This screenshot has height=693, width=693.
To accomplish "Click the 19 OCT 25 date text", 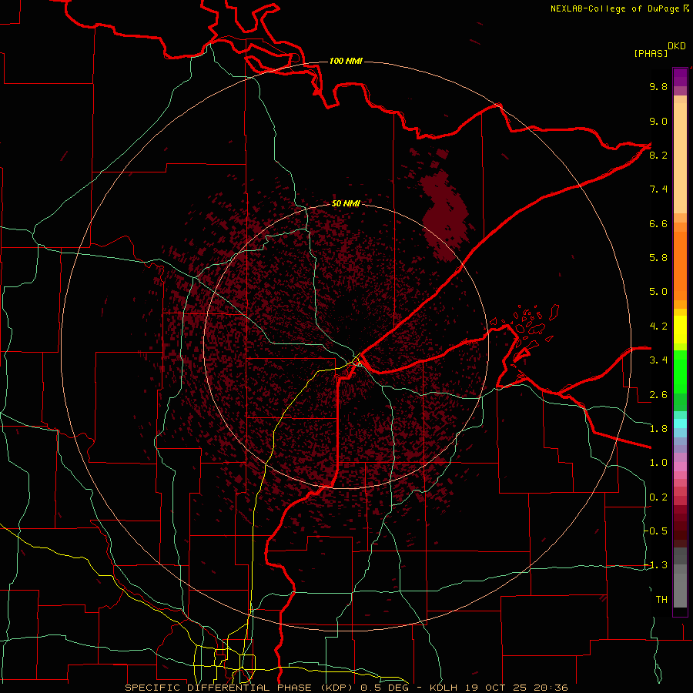I will pos(497,688).
